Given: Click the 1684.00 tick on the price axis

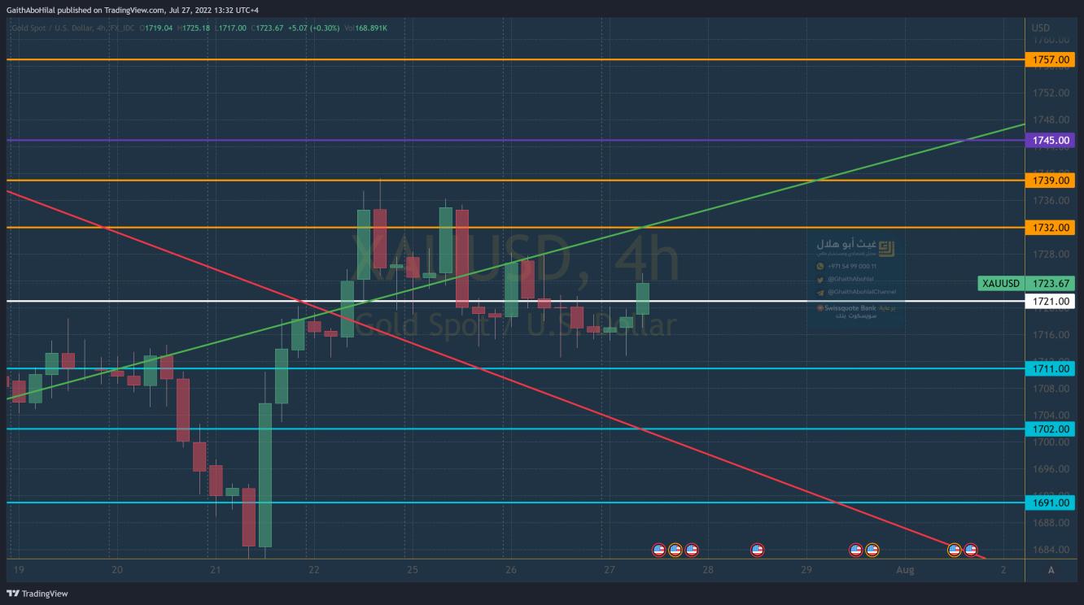Looking at the screenshot, I should click(x=1050, y=549).
